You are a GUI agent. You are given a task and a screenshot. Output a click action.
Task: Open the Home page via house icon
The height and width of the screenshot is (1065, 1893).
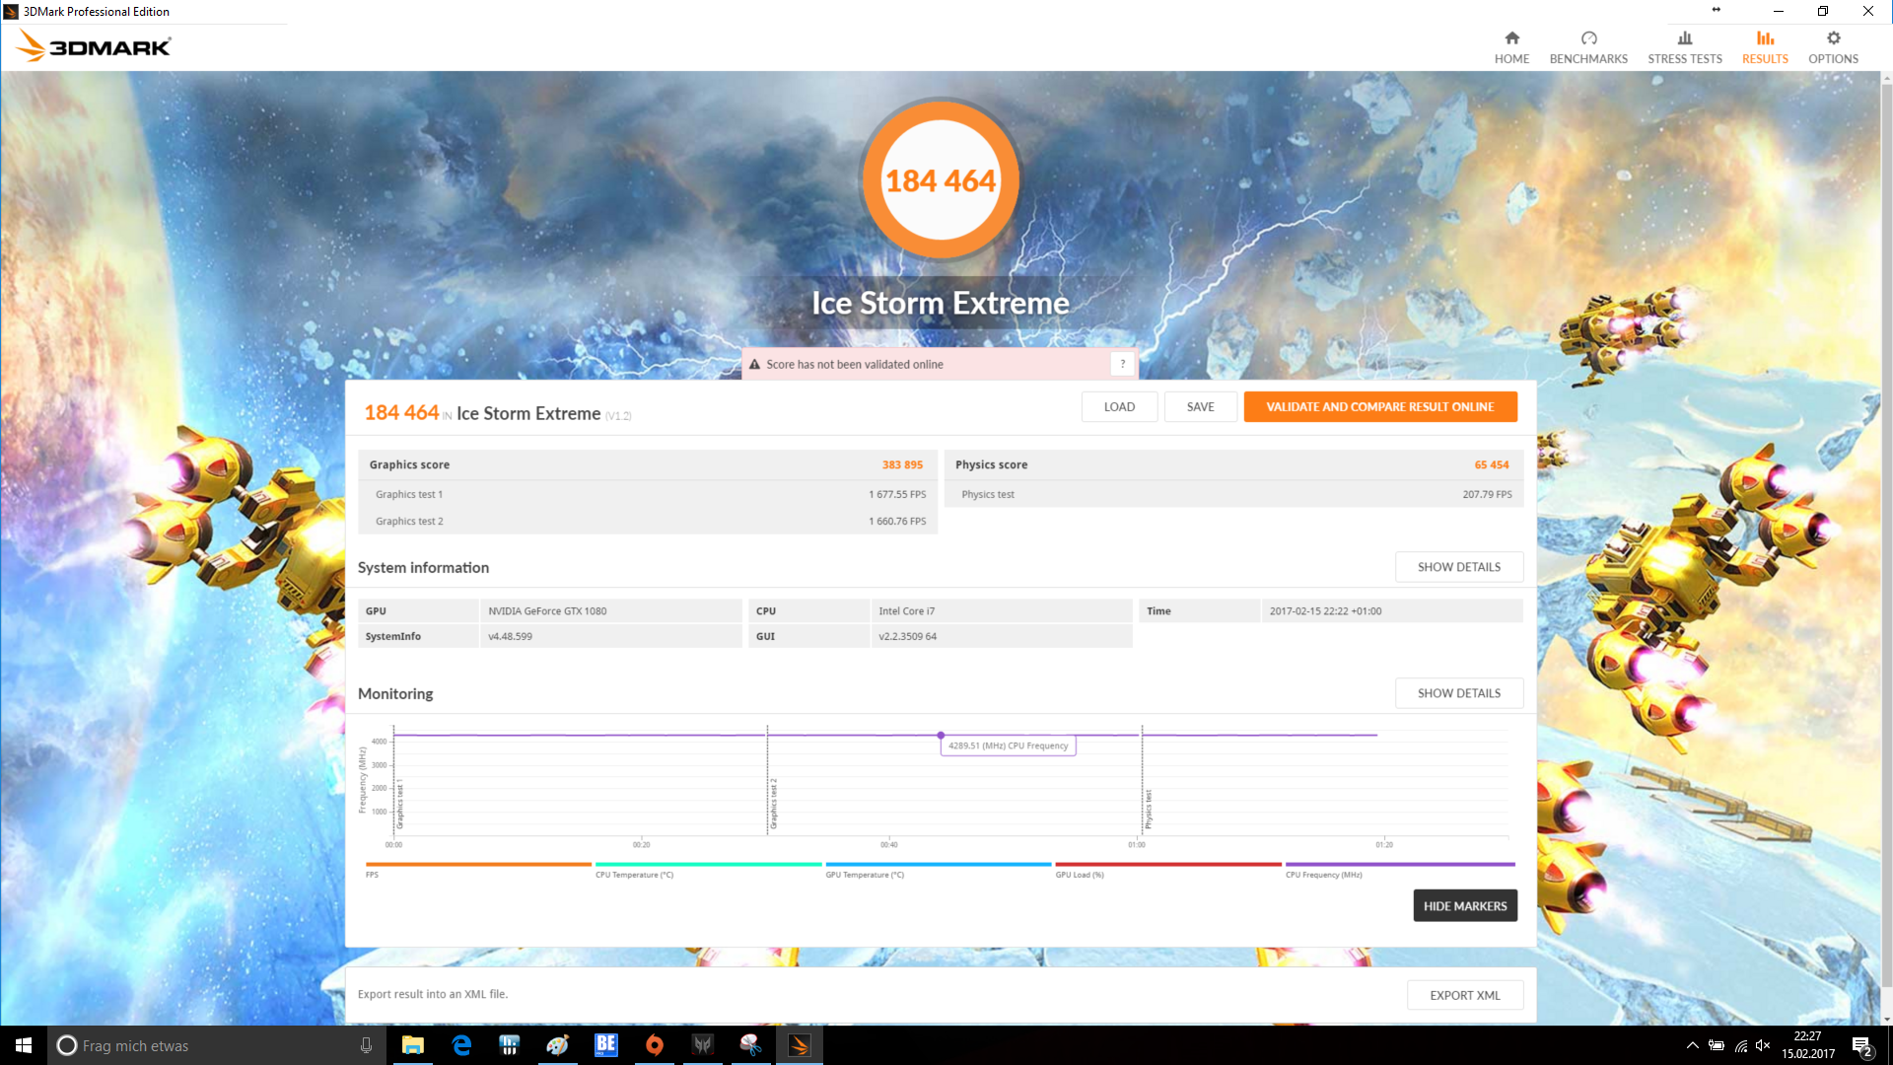coord(1511,38)
